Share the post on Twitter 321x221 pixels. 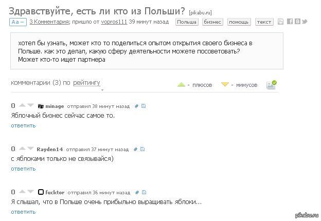(304, 22)
